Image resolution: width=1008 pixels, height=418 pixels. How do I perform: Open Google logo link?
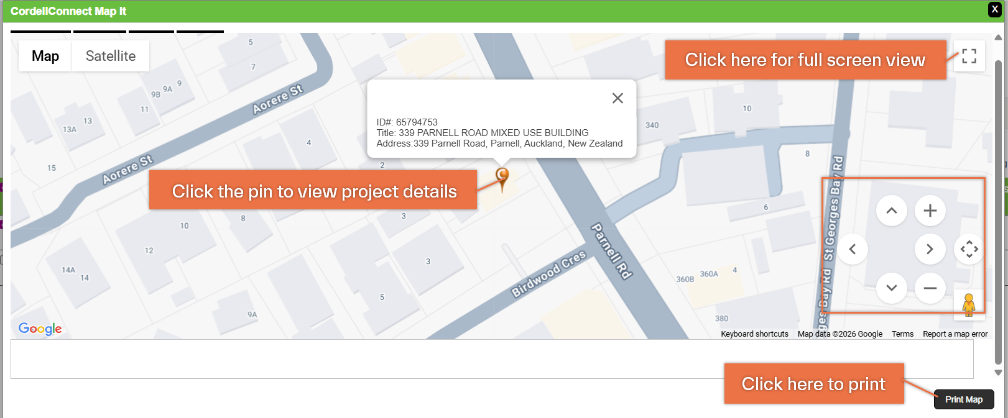[40, 329]
